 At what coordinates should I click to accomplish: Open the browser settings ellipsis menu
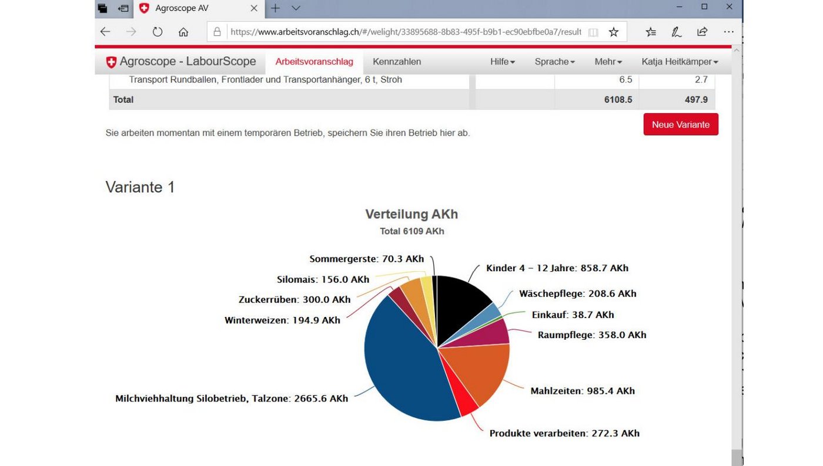[728, 32]
